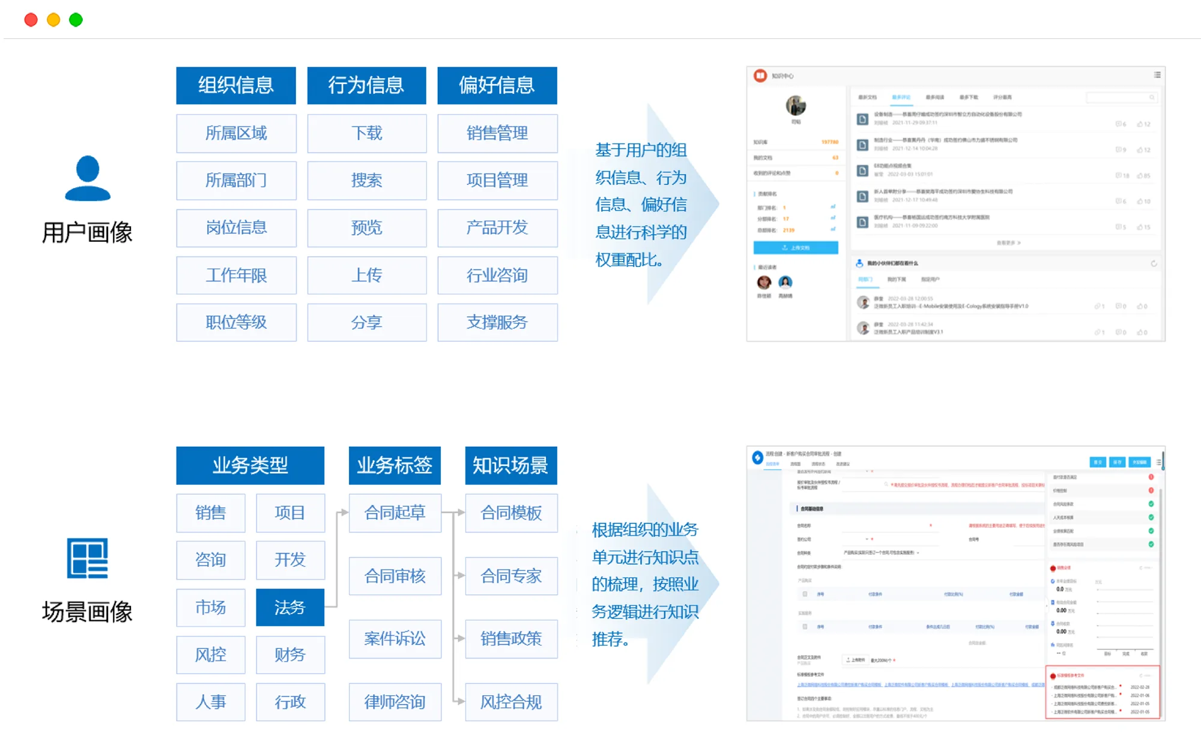1201x745 pixels.
Task: Click the blue upload document button
Action: (x=796, y=248)
